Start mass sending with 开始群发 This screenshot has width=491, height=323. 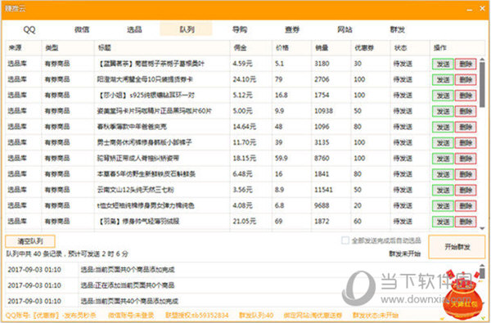click(457, 247)
